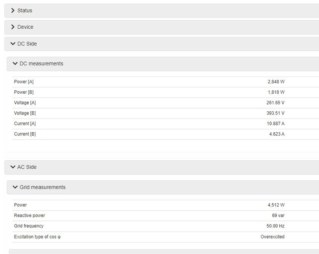Expand the Status section chevron
This screenshot has height=254, width=319.
pyautogui.click(x=13, y=10)
